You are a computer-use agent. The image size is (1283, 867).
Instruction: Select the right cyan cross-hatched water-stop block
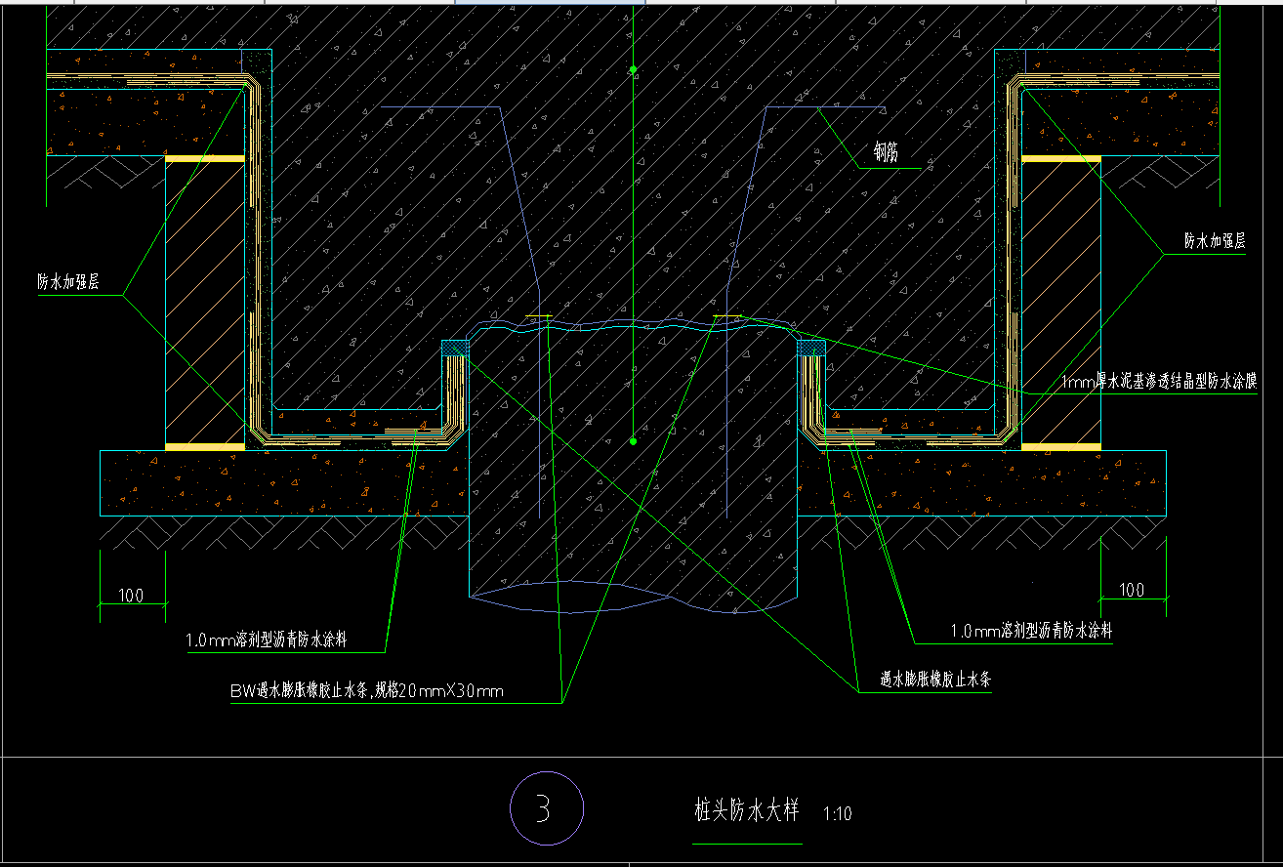point(812,347)
